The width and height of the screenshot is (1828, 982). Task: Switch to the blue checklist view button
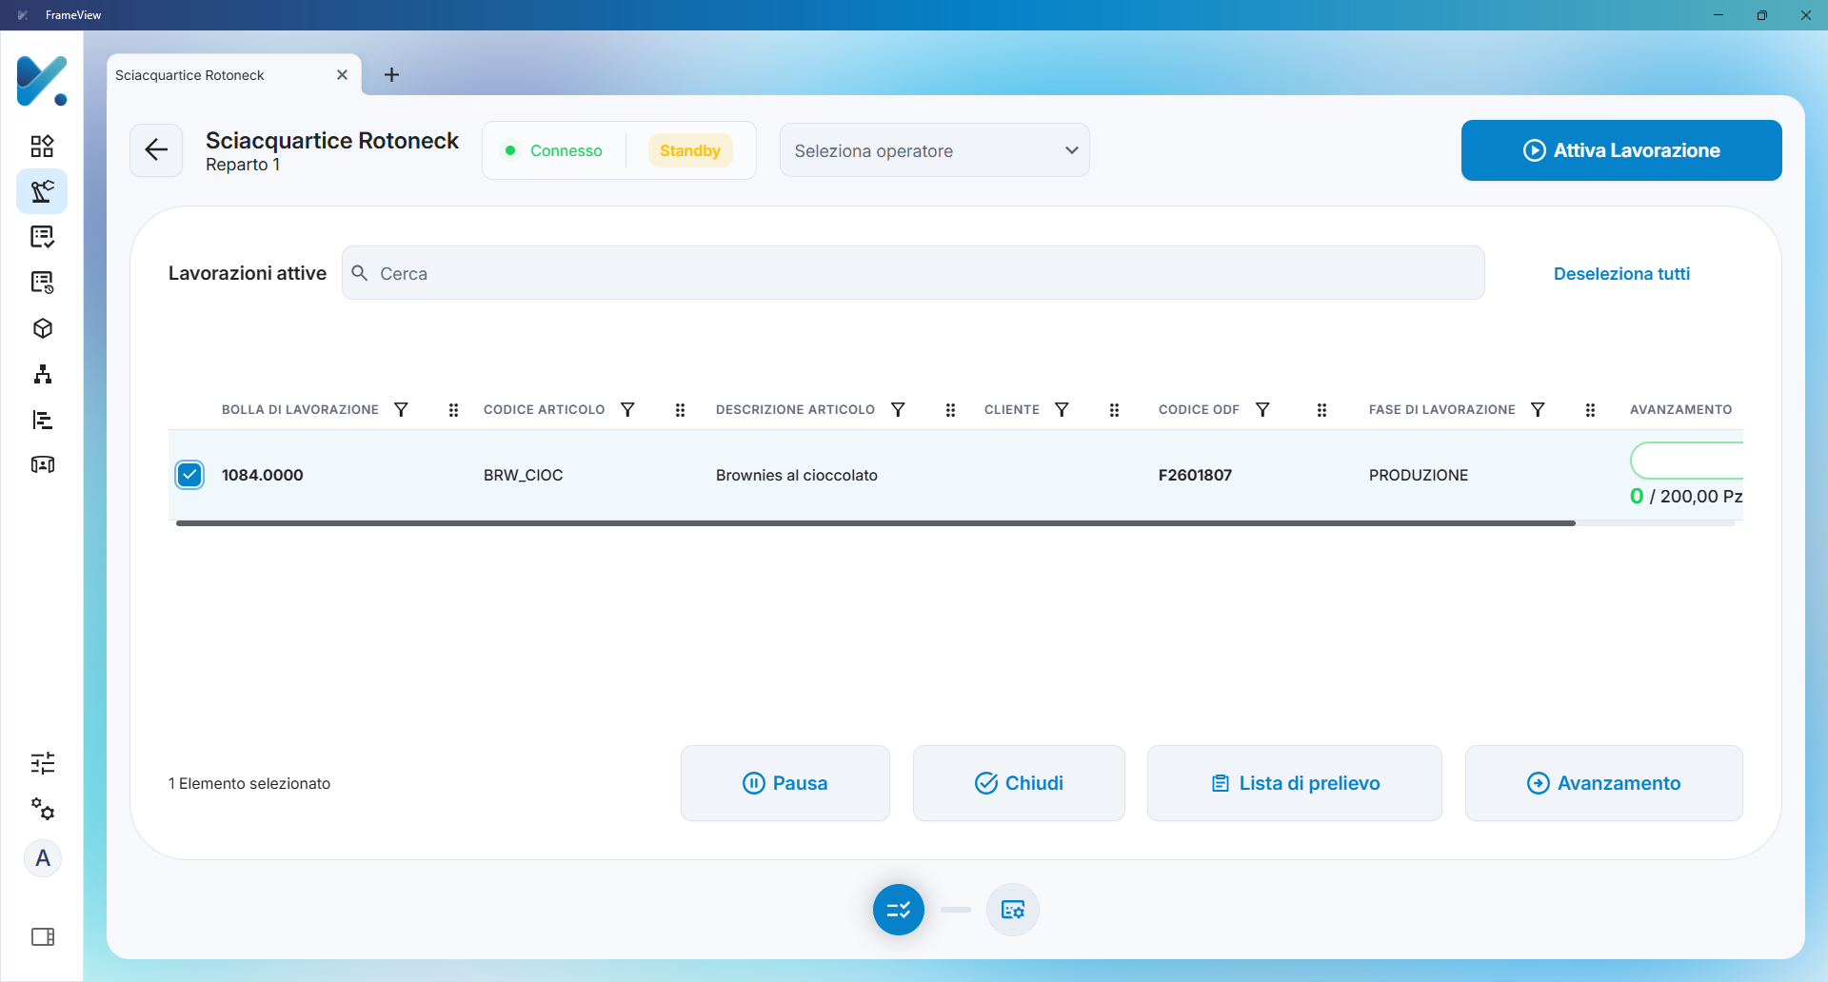click(x=899, y=910)
